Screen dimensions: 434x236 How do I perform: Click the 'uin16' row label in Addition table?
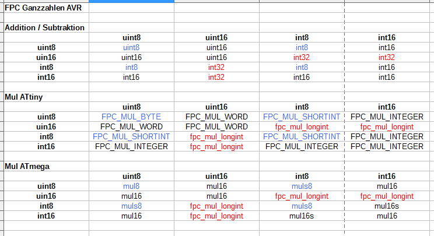click(46, 57)
